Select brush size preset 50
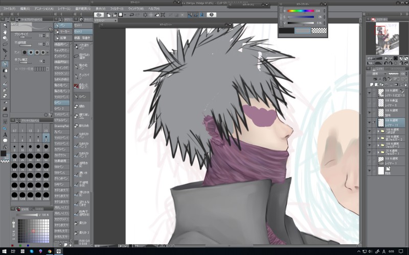 46,156
